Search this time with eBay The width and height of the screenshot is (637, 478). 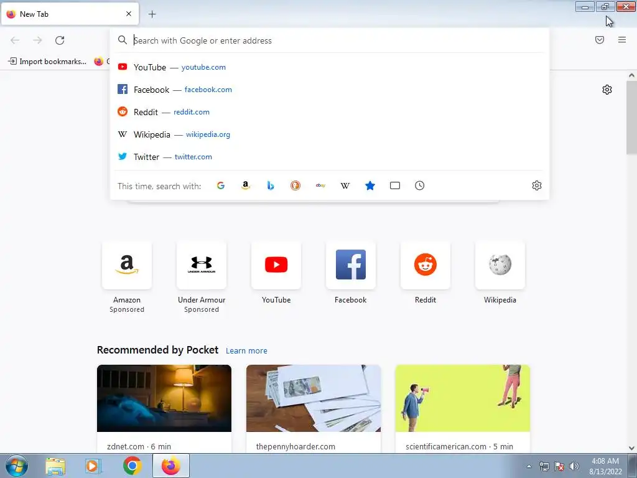[320, 185]
